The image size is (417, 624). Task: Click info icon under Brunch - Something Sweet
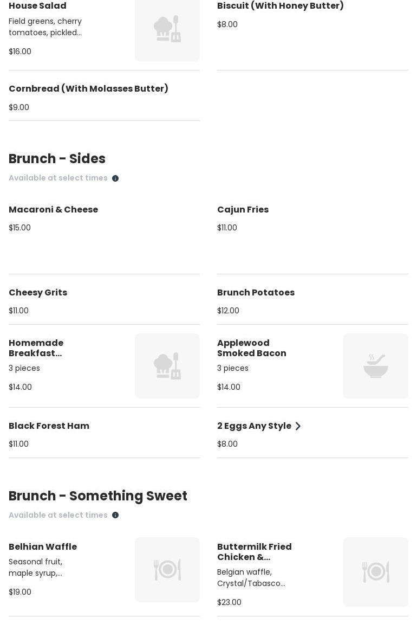pyautogui.click(x=115, y=516)
